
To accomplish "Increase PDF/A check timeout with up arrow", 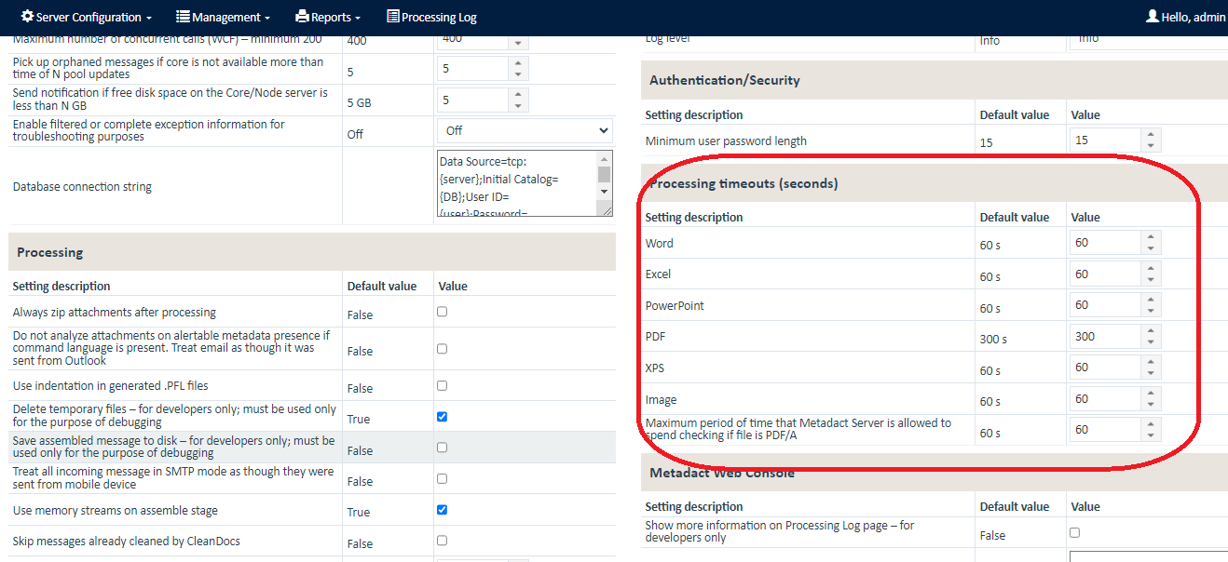I will coord(1152,424).
